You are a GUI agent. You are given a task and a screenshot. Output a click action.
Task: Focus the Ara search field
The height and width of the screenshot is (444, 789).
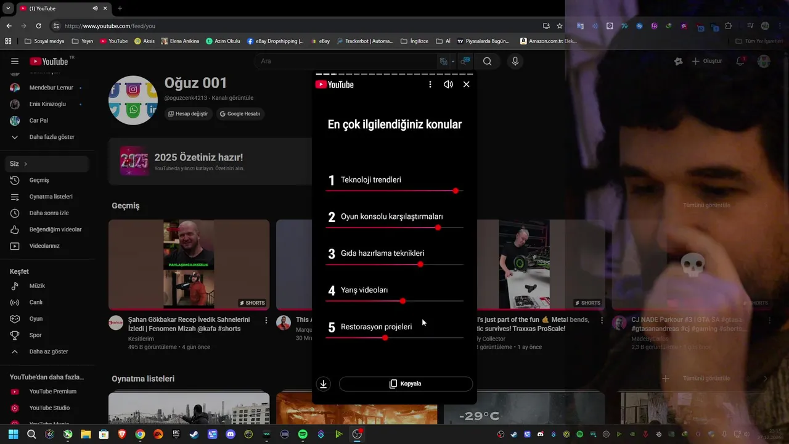coord(345,61)
